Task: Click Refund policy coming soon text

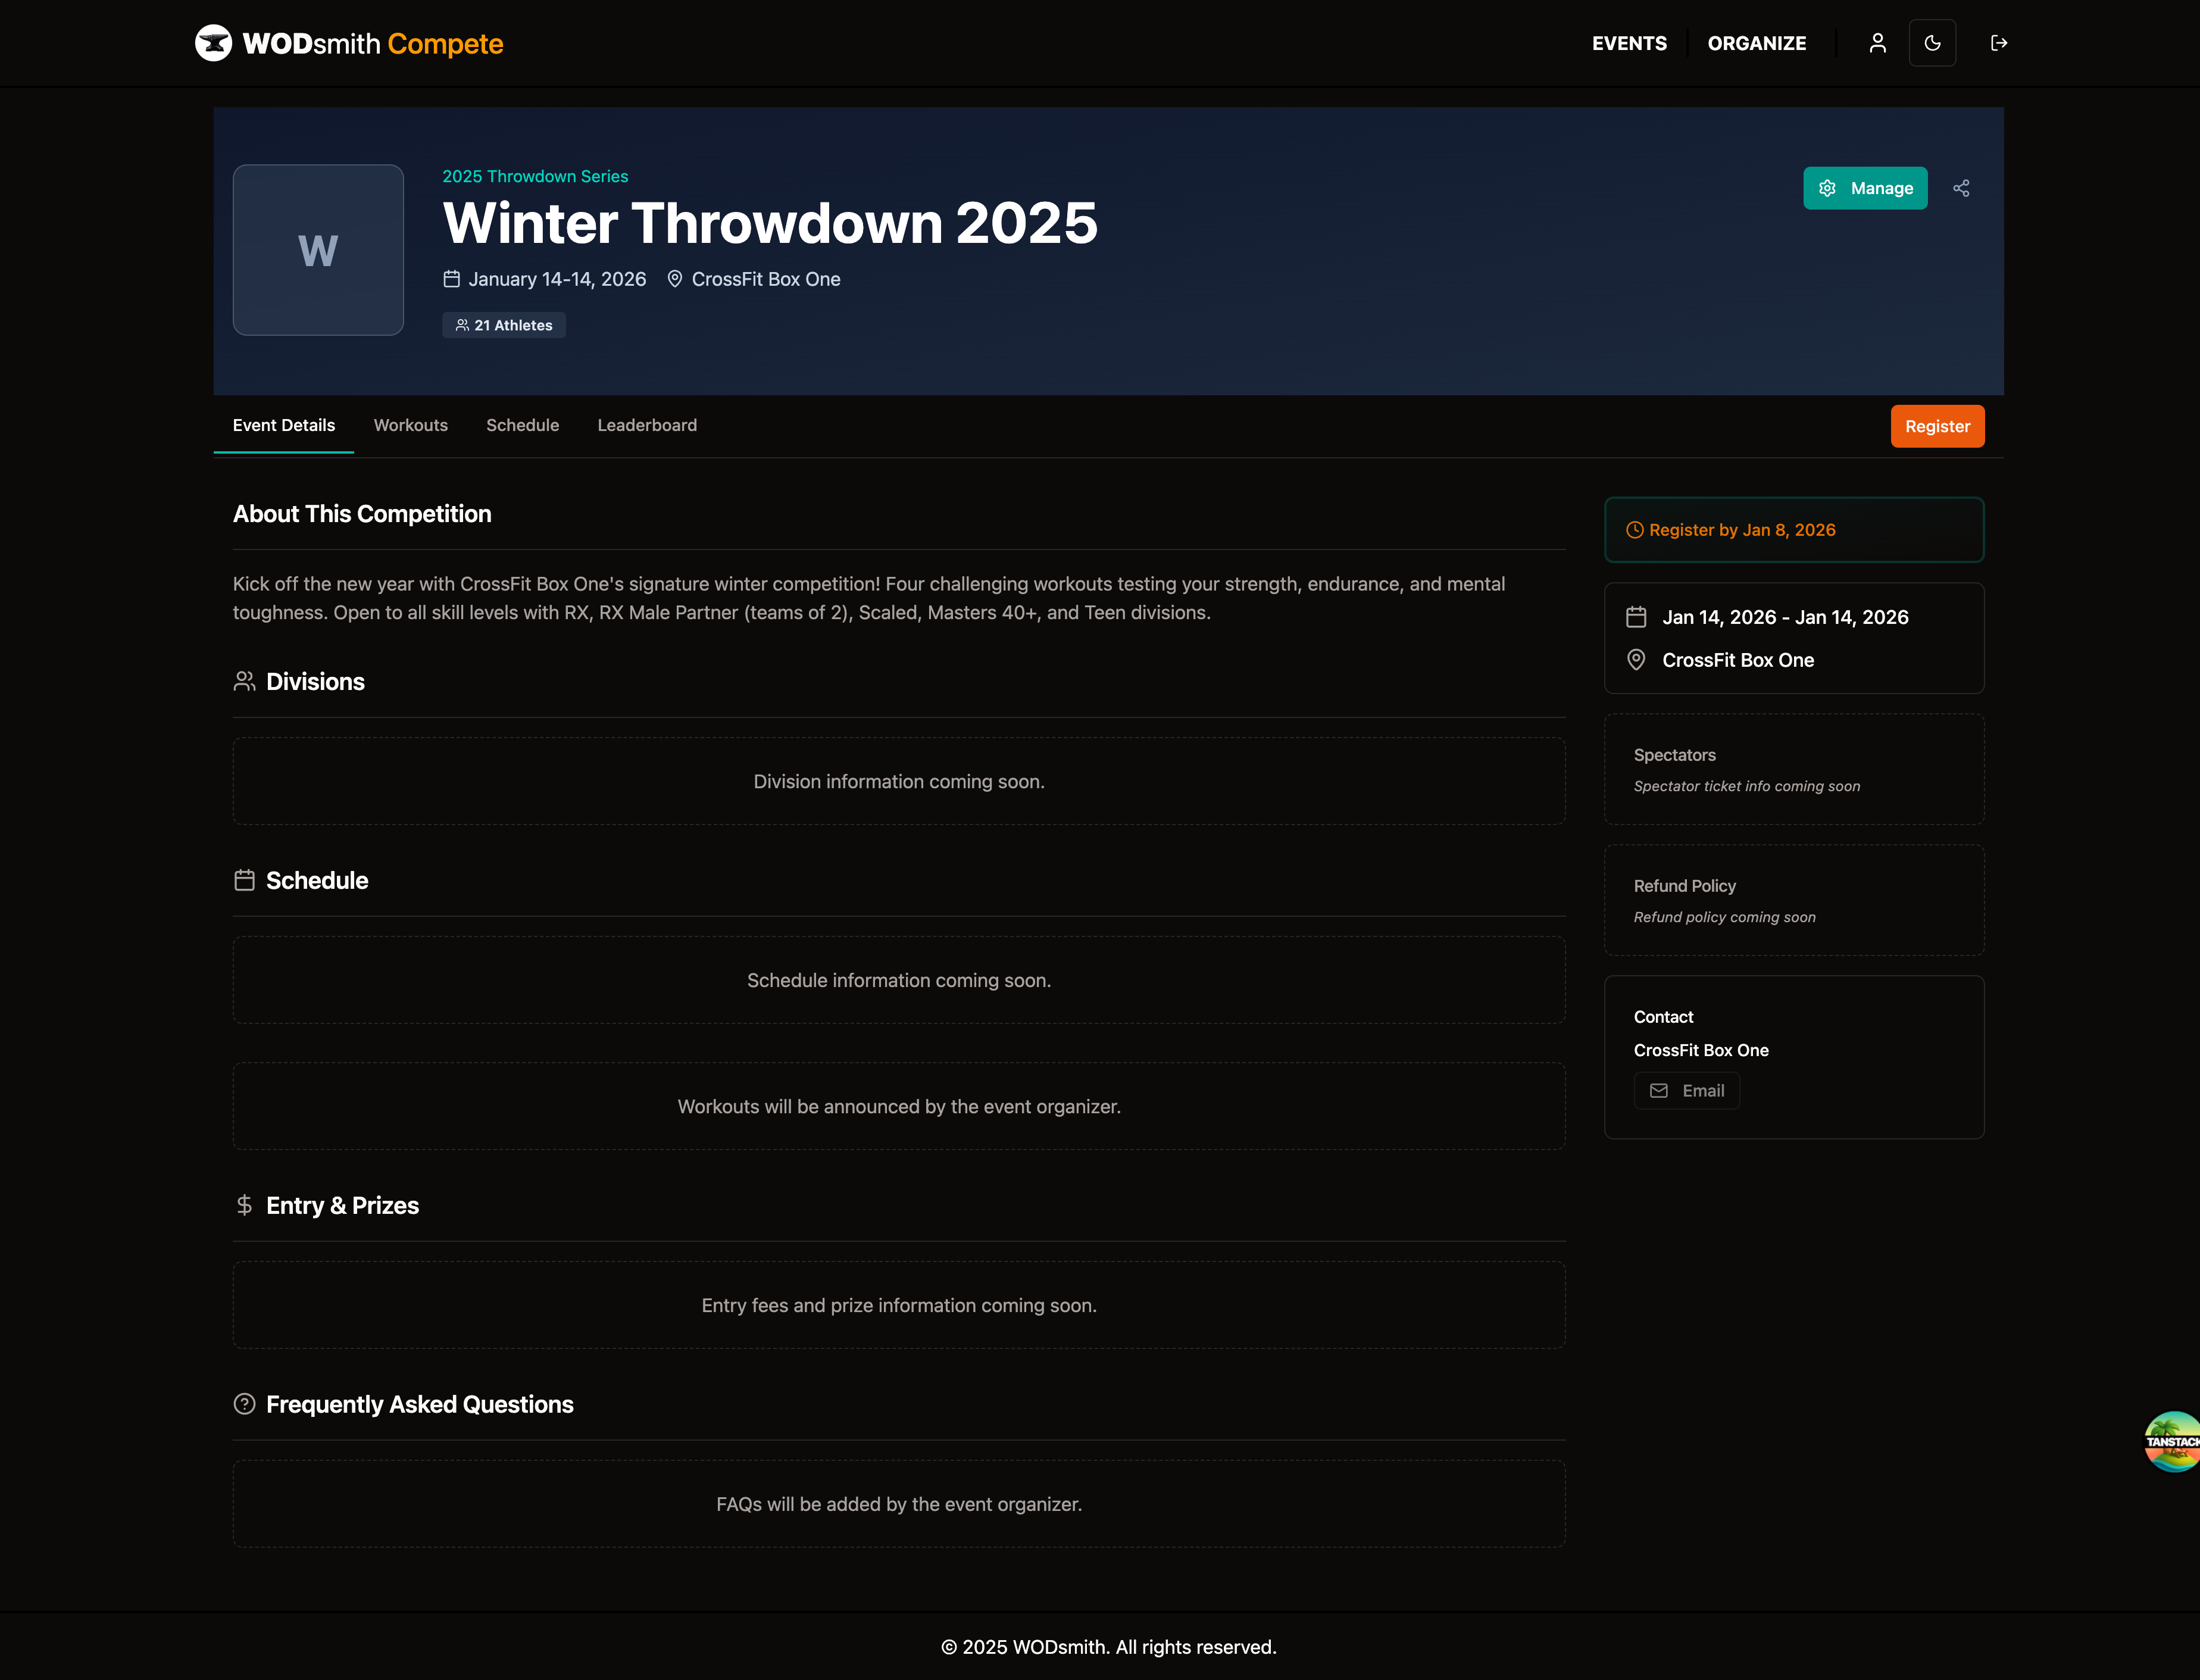Action: (1724, 917)
